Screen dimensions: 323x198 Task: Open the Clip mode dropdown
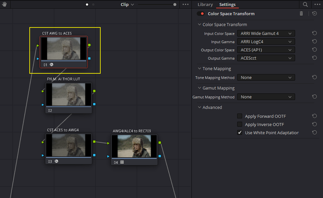pos(127,5)
